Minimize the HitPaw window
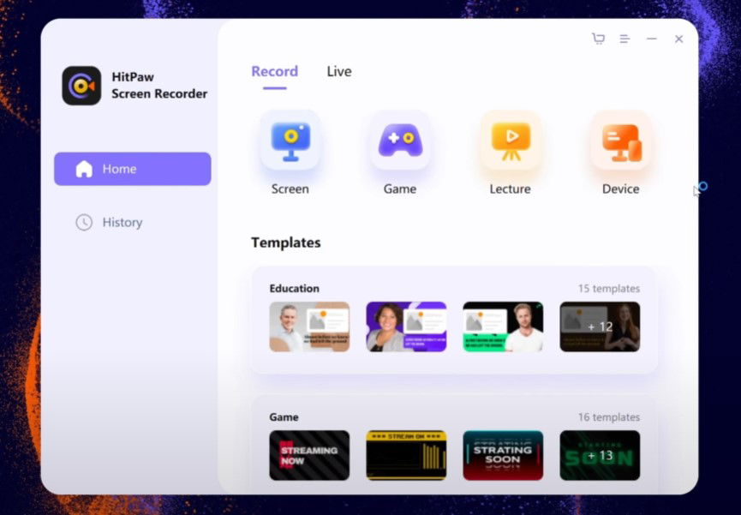 pos(652,39)
